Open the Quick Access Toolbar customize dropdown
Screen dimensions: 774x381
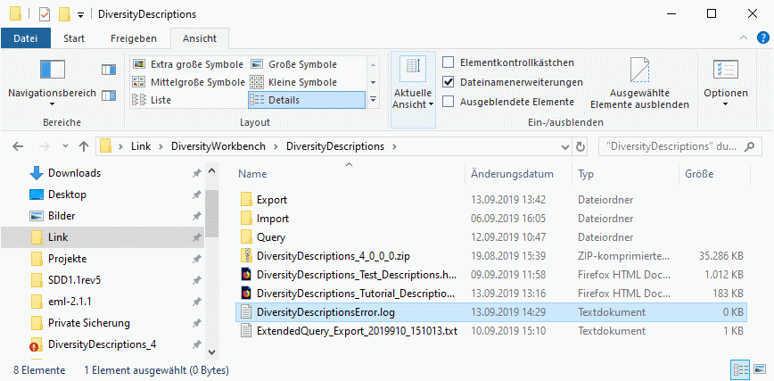tap(80, 15)
